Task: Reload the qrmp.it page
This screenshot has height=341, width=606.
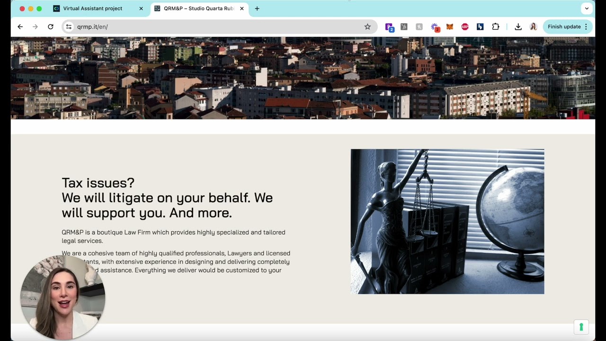Action: coord(51,27)
